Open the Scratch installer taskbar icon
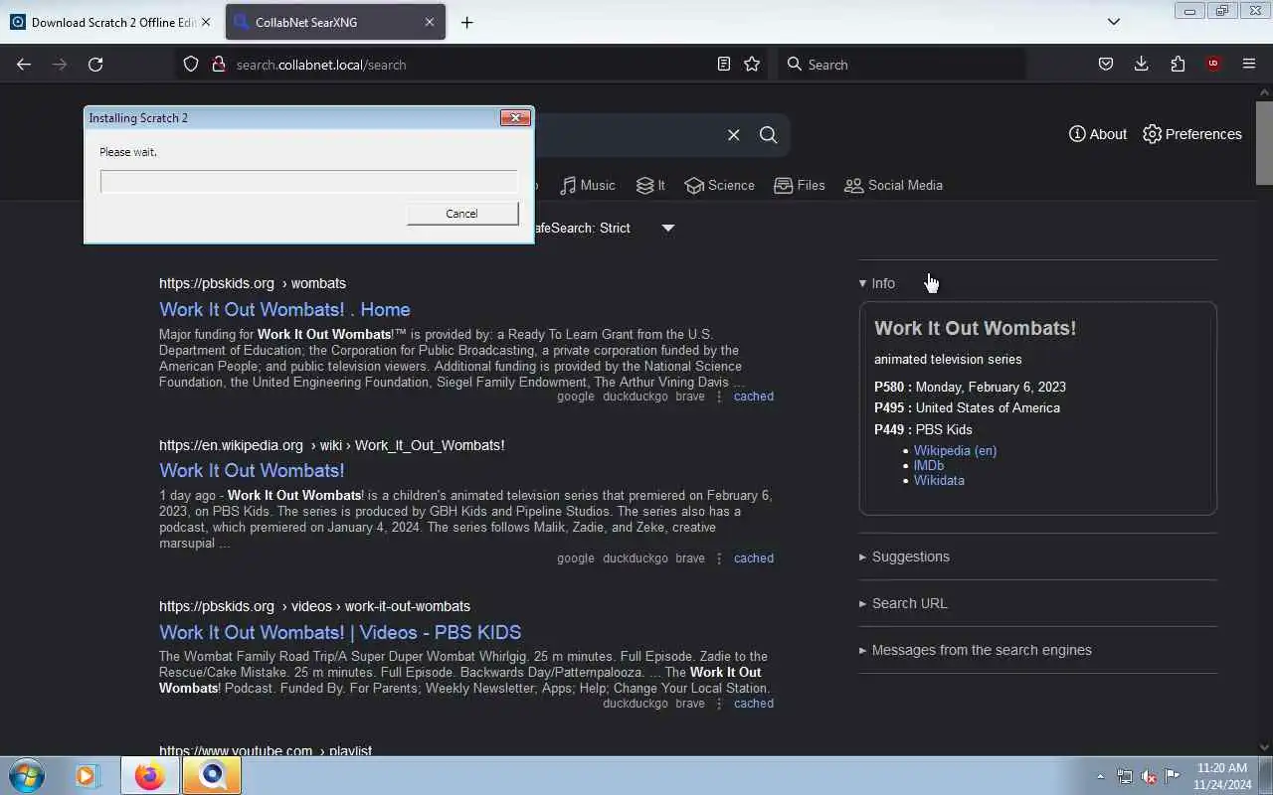 click(x=212, y=775)
